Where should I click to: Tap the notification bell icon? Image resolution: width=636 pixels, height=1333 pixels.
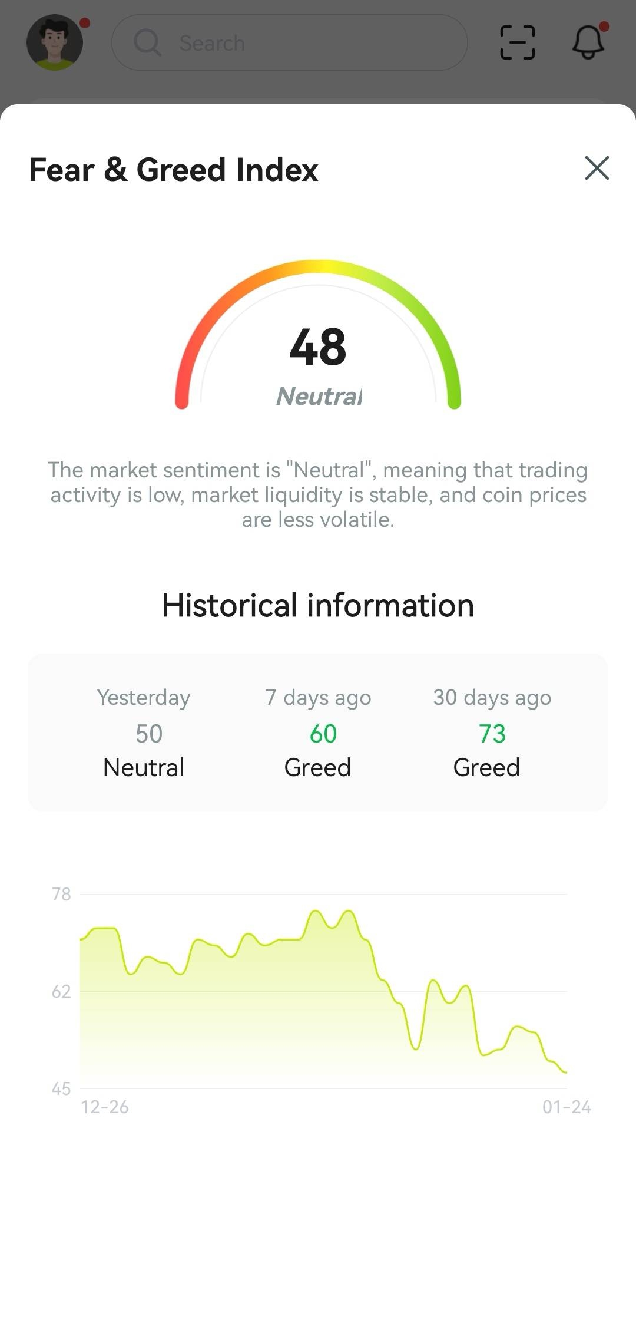588,42
